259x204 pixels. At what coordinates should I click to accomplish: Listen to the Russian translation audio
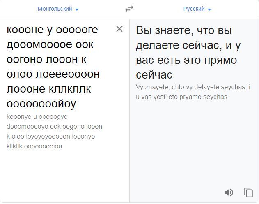point(229,192)
